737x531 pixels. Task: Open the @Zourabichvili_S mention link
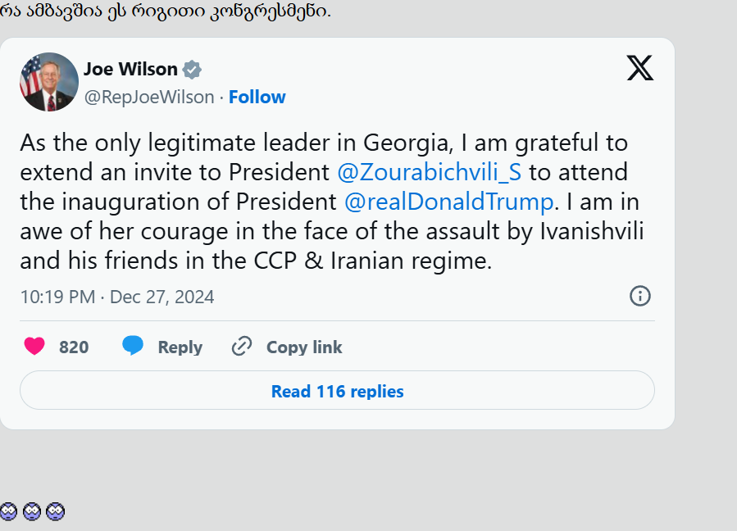(429, 172)
